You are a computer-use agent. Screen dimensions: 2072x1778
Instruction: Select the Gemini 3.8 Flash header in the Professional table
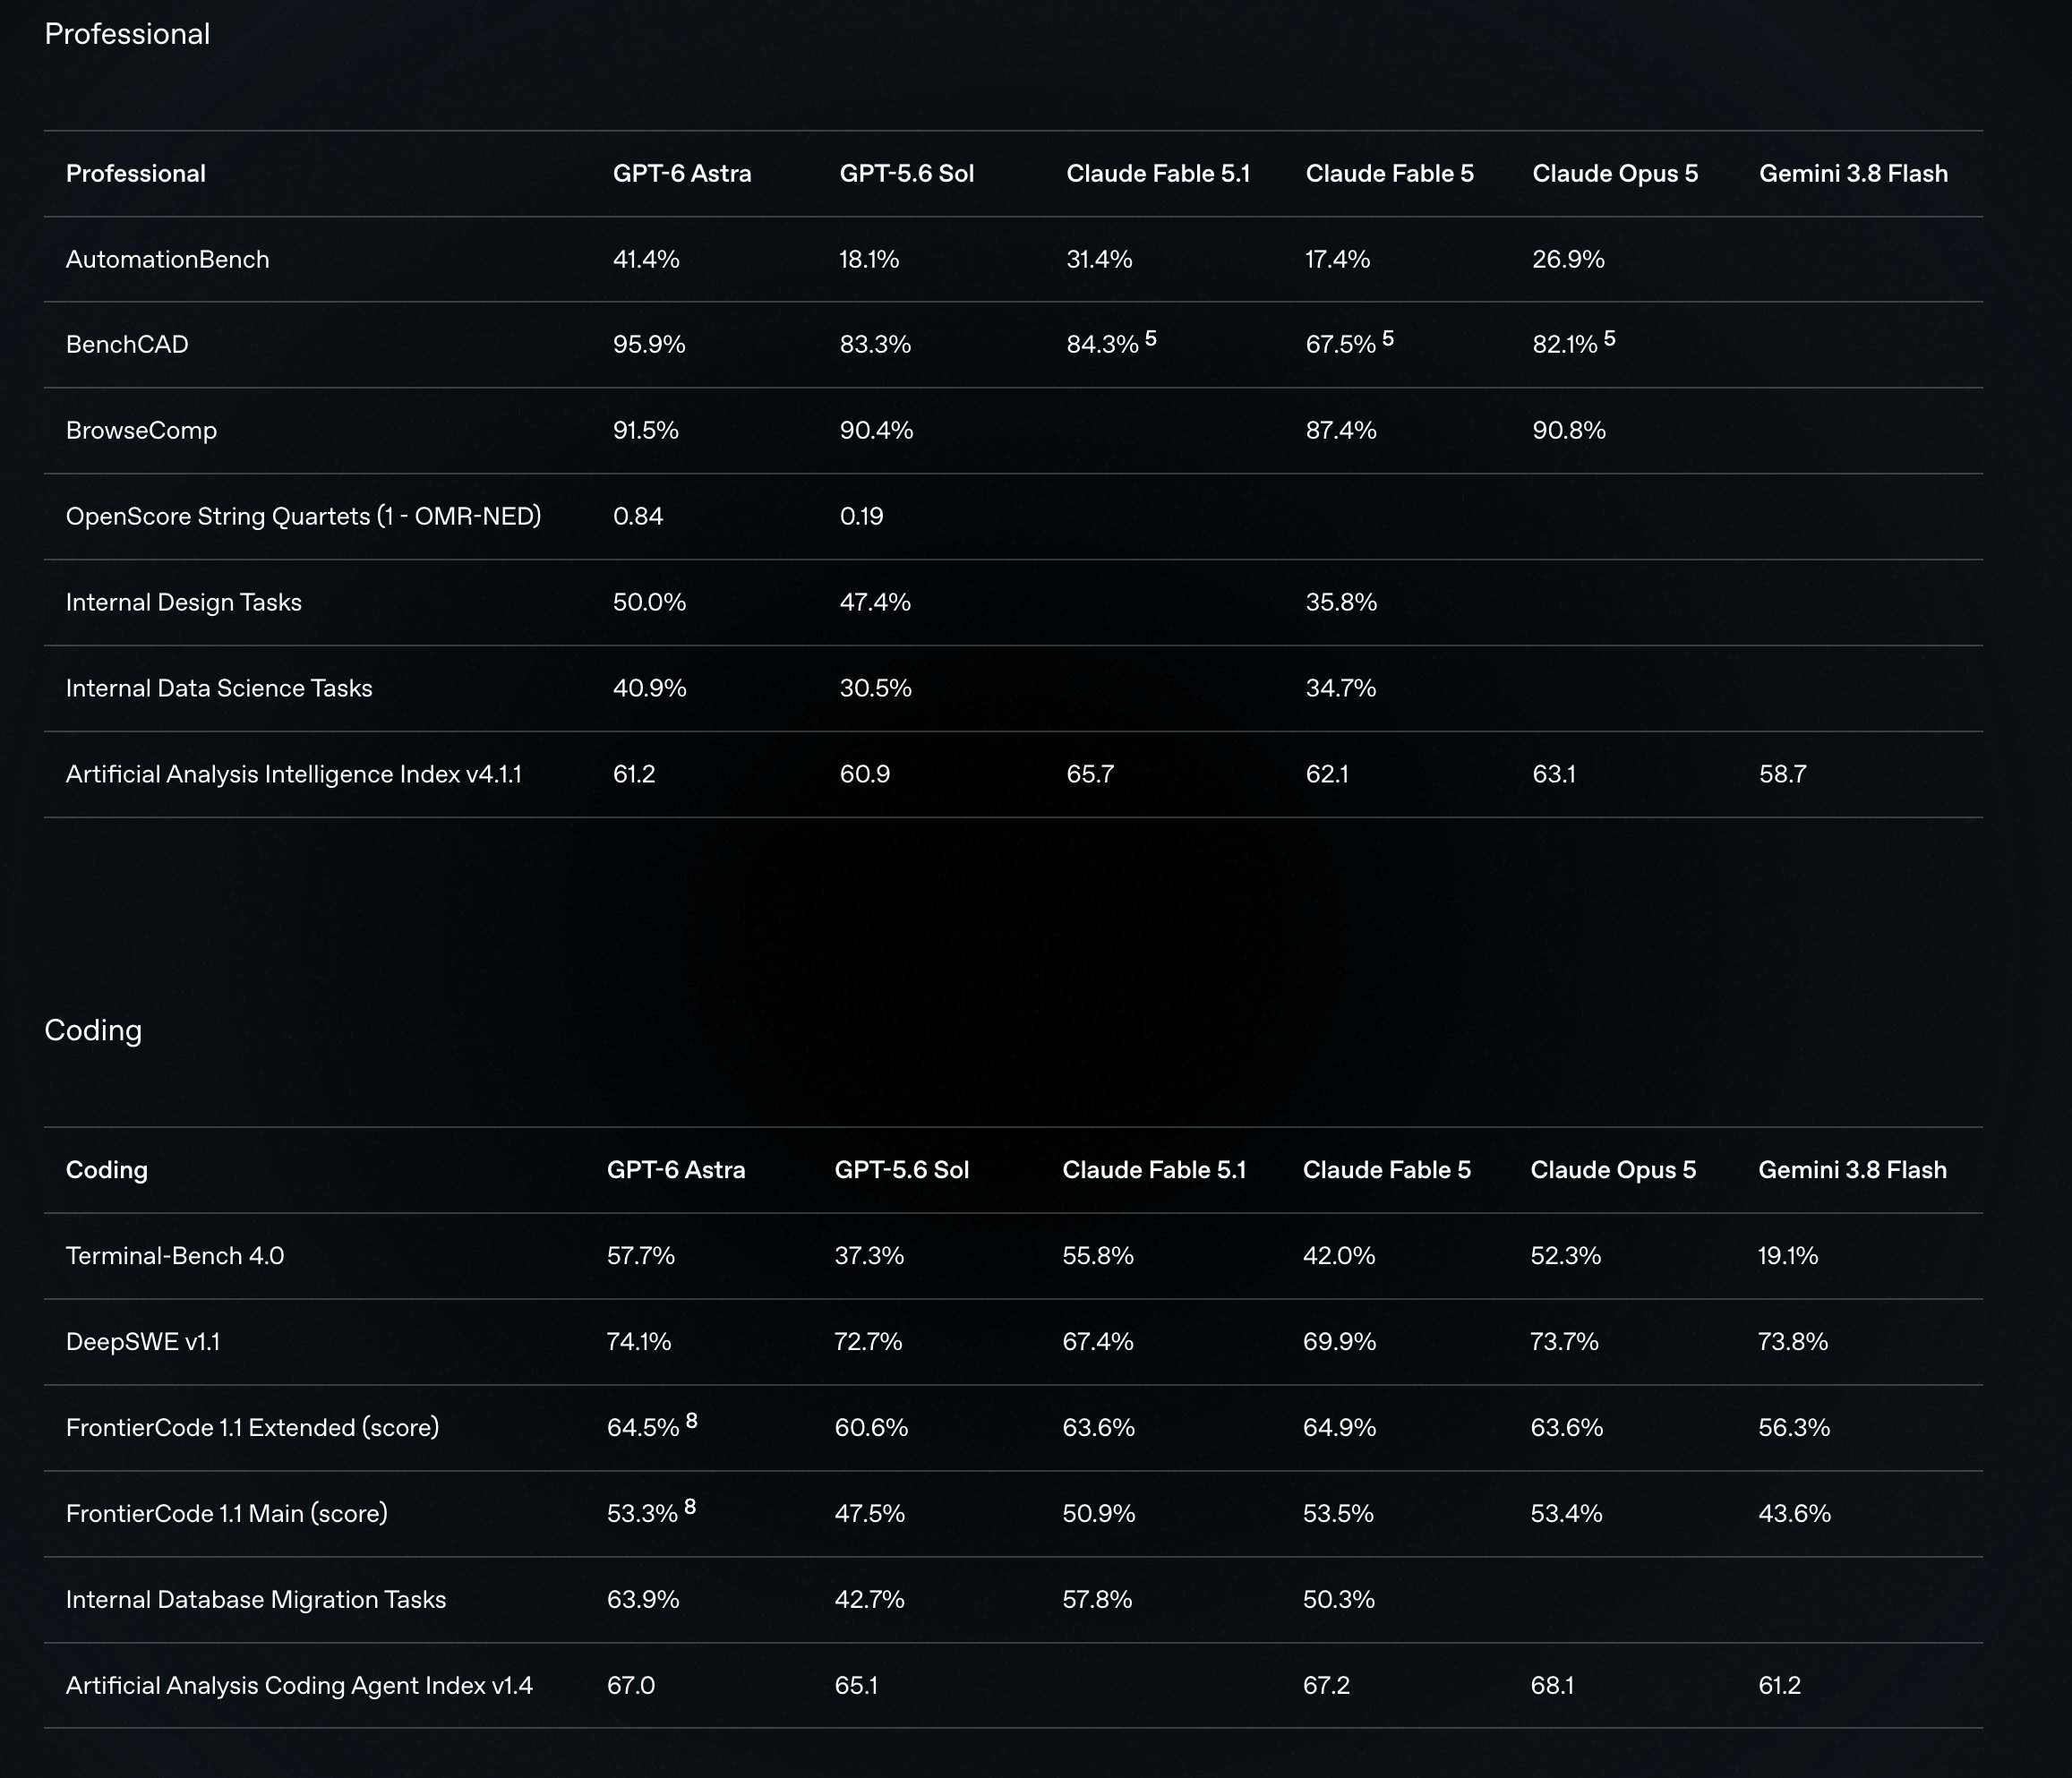point(1854,173)
